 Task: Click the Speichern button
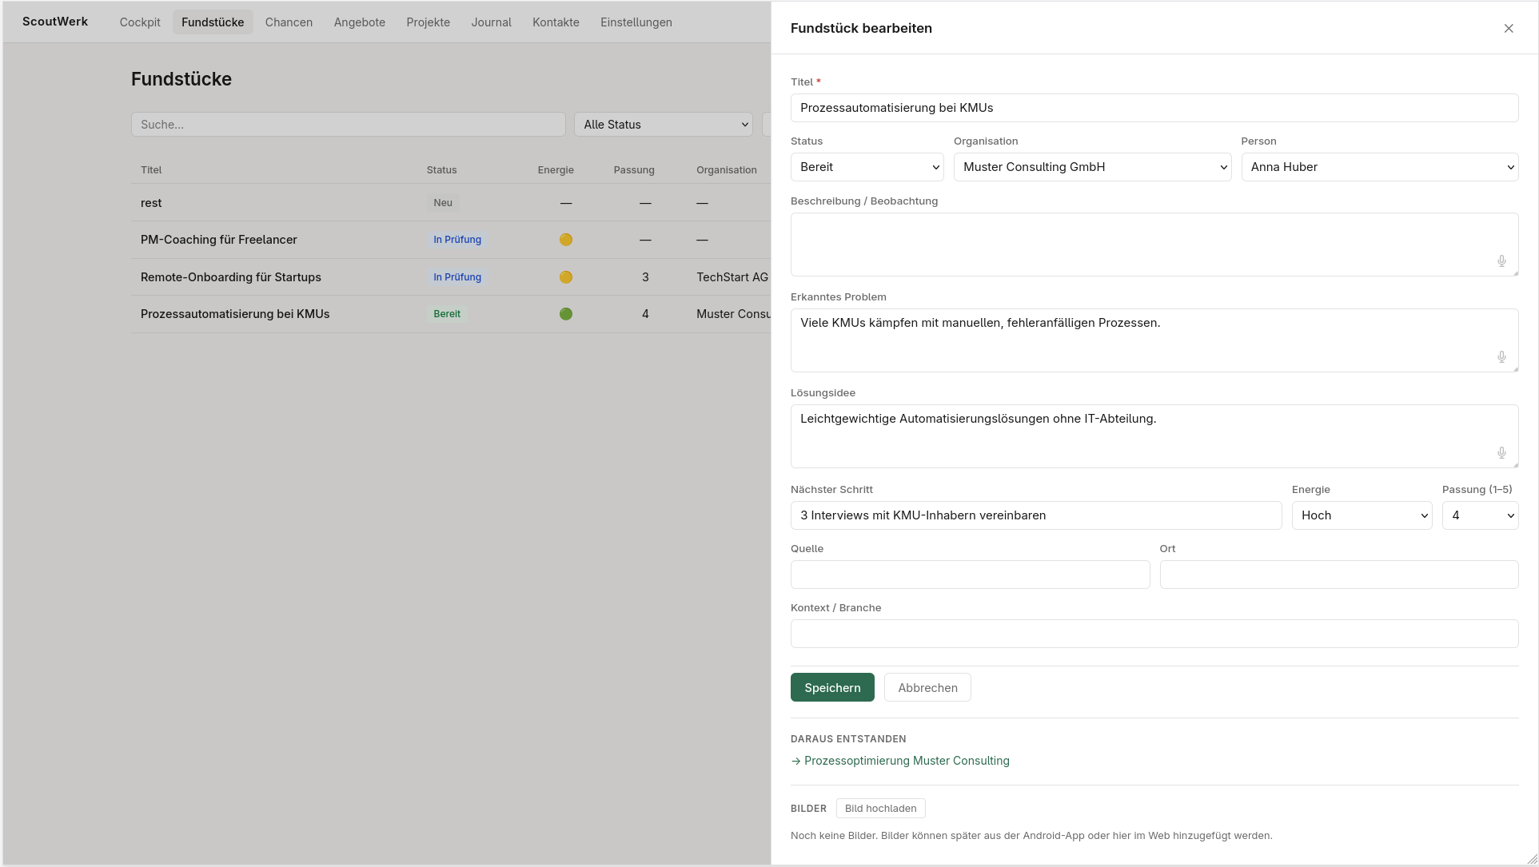pyautogui.click(x=832, y=688)
